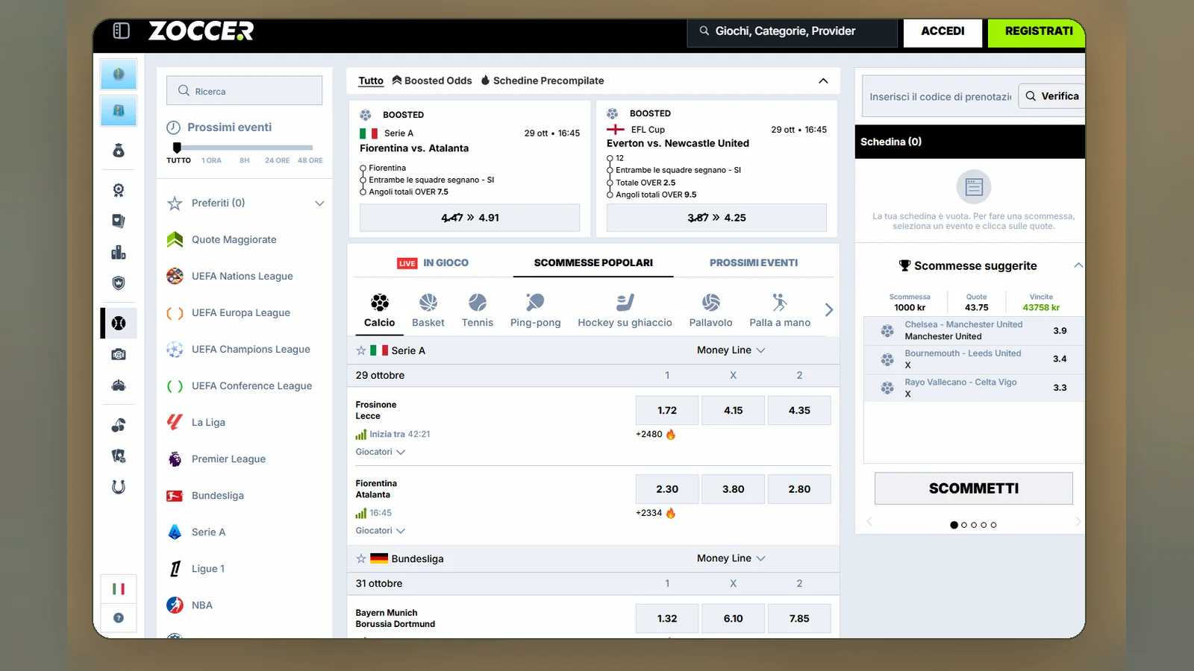1194x671 pixels.
Task: Select the Boosted Odds filter tab
Action: click(432, 81)
